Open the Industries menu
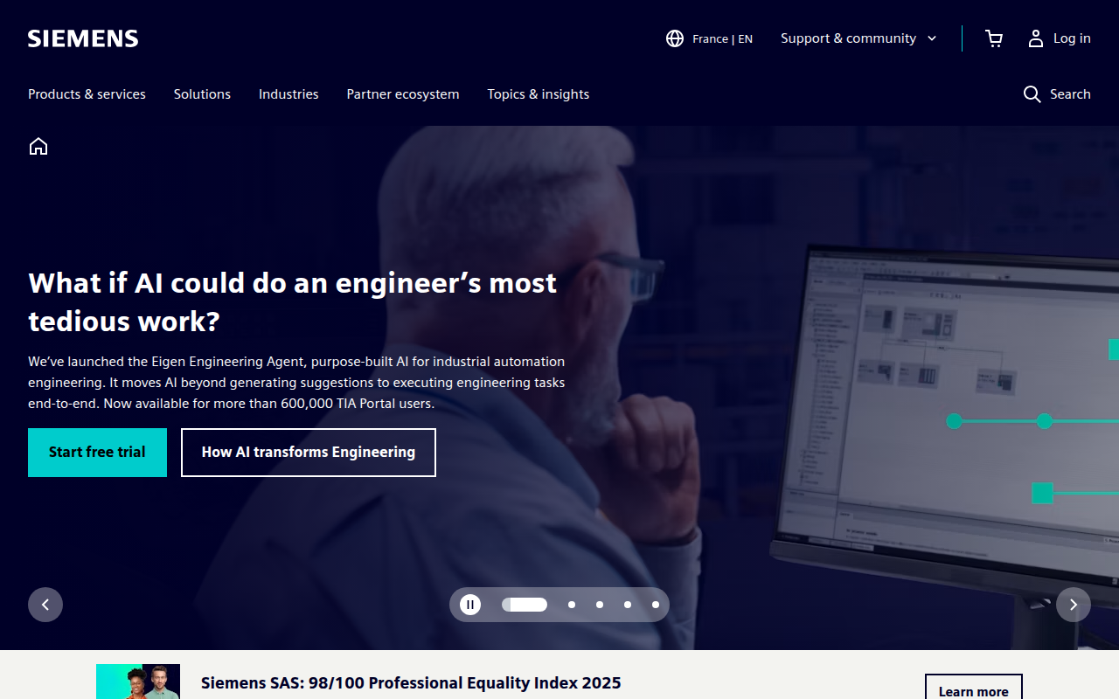The width and height of the screenshot is (1119, 699). (288, 94)
